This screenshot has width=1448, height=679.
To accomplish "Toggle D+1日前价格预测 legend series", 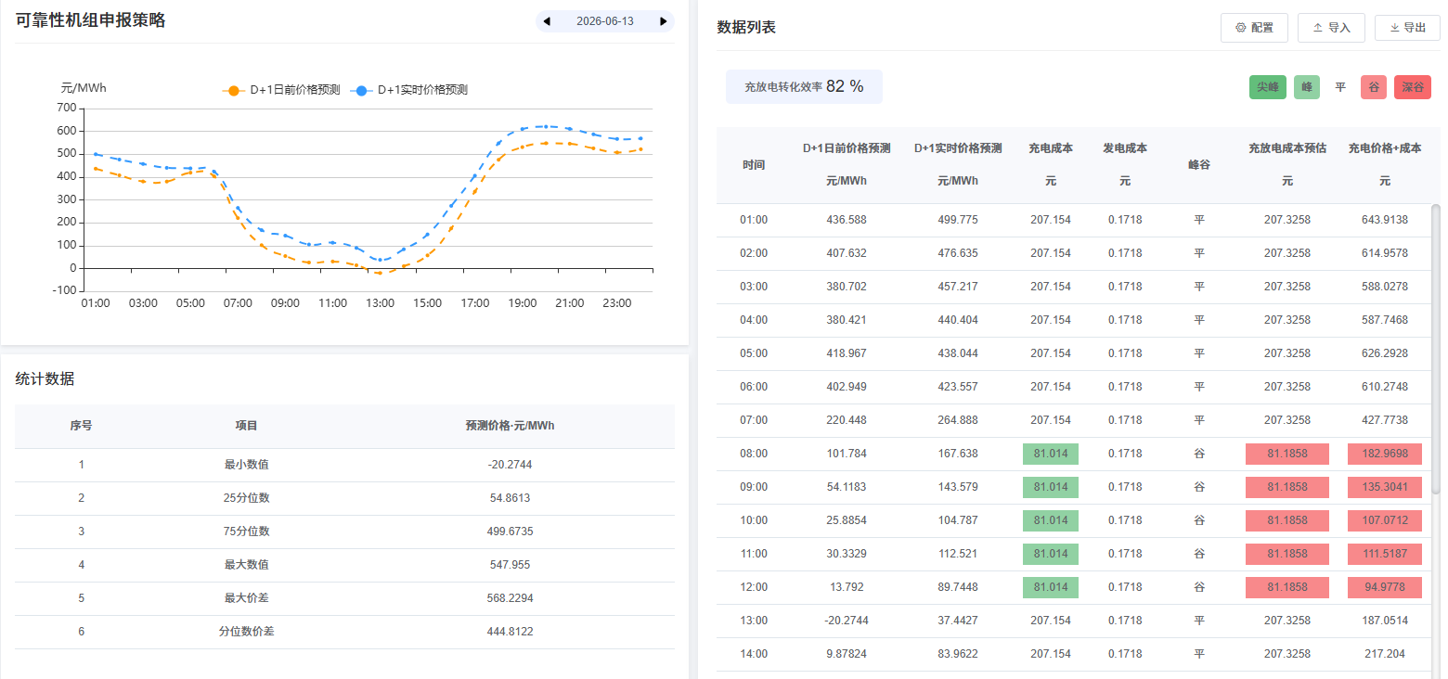I will [x=281, y=90].
